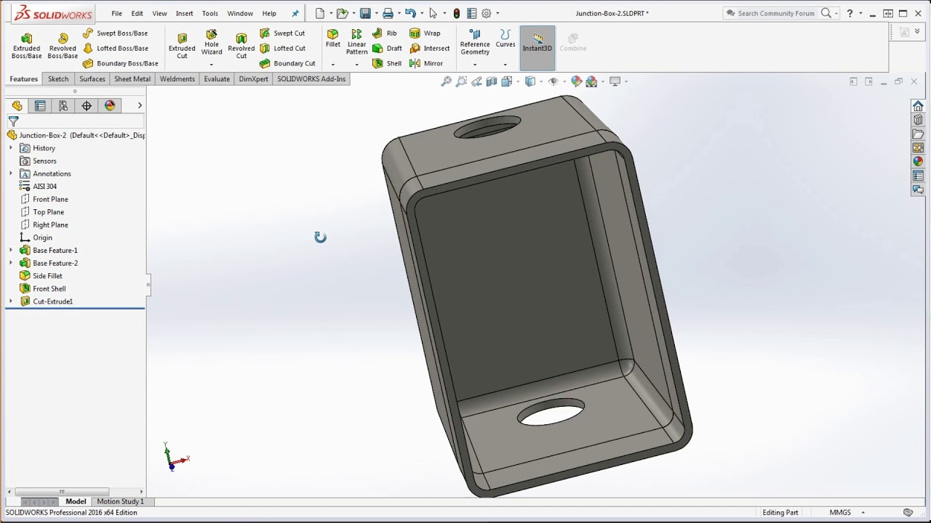Click the Search Community Forum field
This screenshot has width=931, height=523.
[x=775, y=13]
